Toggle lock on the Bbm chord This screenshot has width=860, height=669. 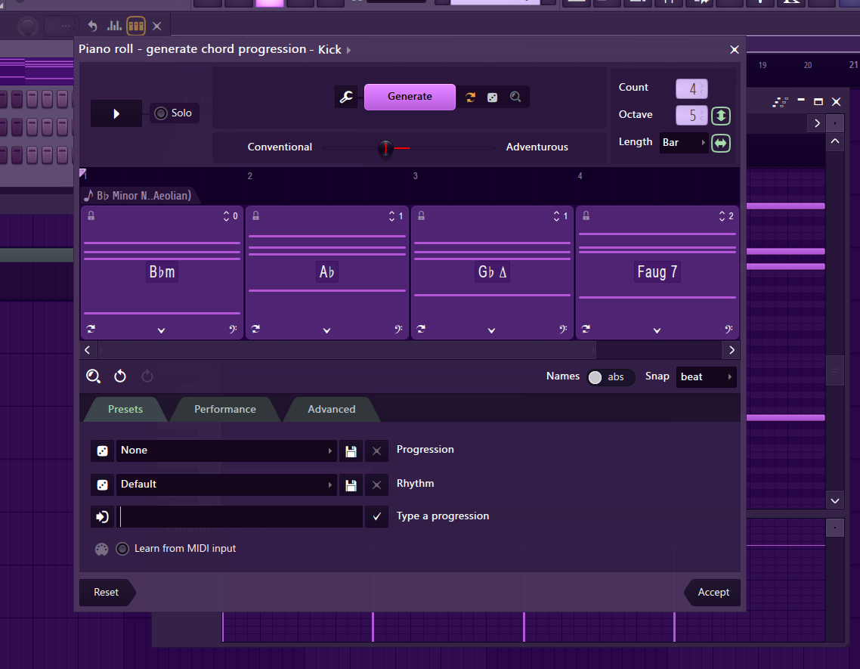point(91,215)
